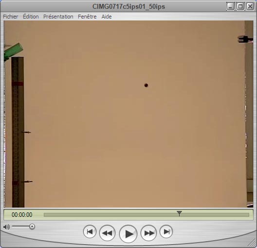Screen dimensions: 257x248
Task: Click the rewind button
Action: point(107,233)
